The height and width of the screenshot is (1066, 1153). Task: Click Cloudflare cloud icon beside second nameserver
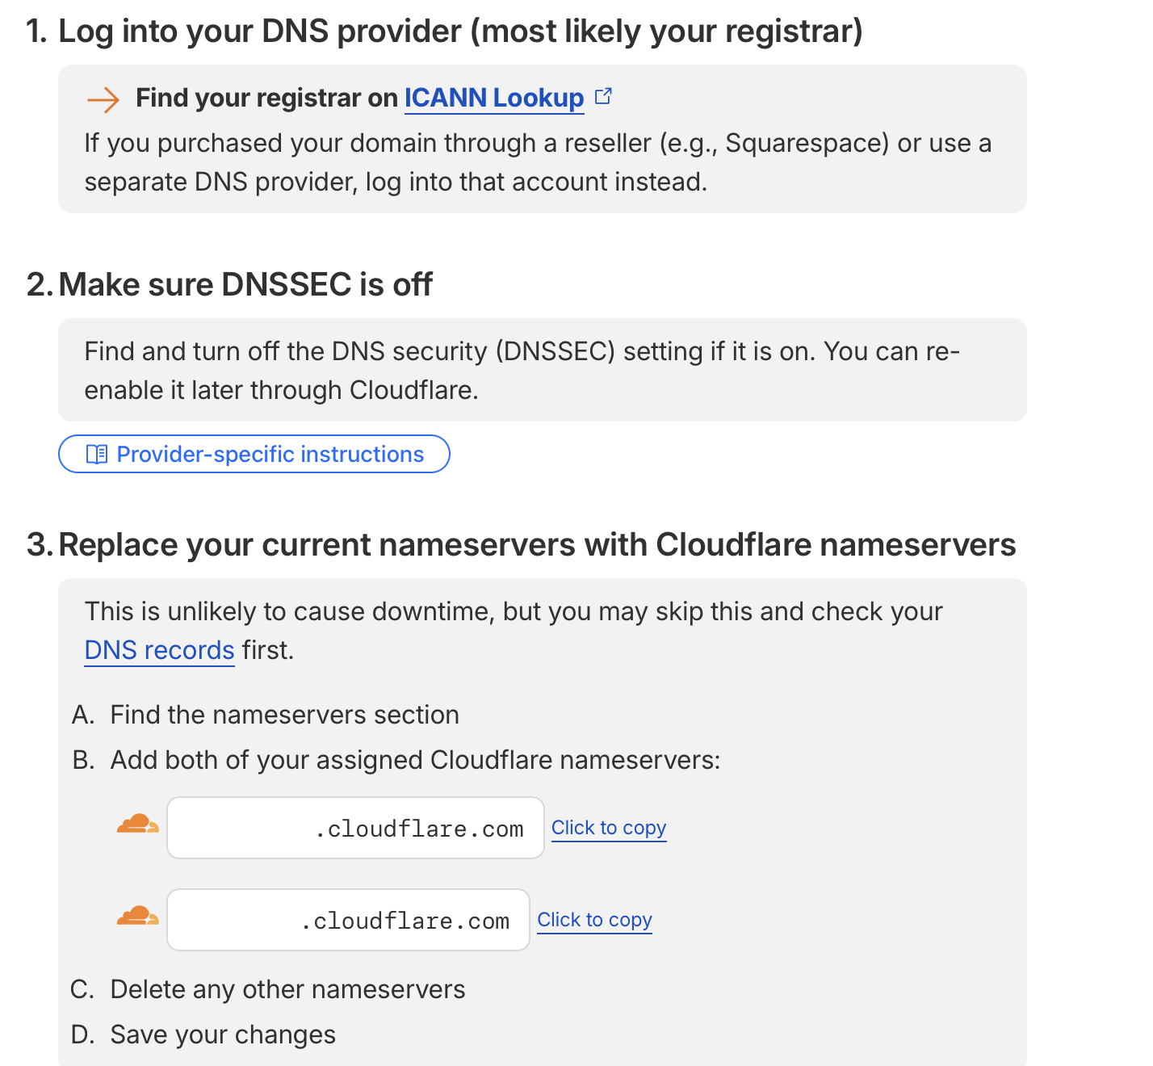coord(137,917)
